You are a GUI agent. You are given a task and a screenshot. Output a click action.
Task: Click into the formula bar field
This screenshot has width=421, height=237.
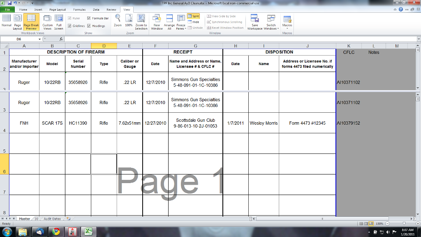pos(240,39)
